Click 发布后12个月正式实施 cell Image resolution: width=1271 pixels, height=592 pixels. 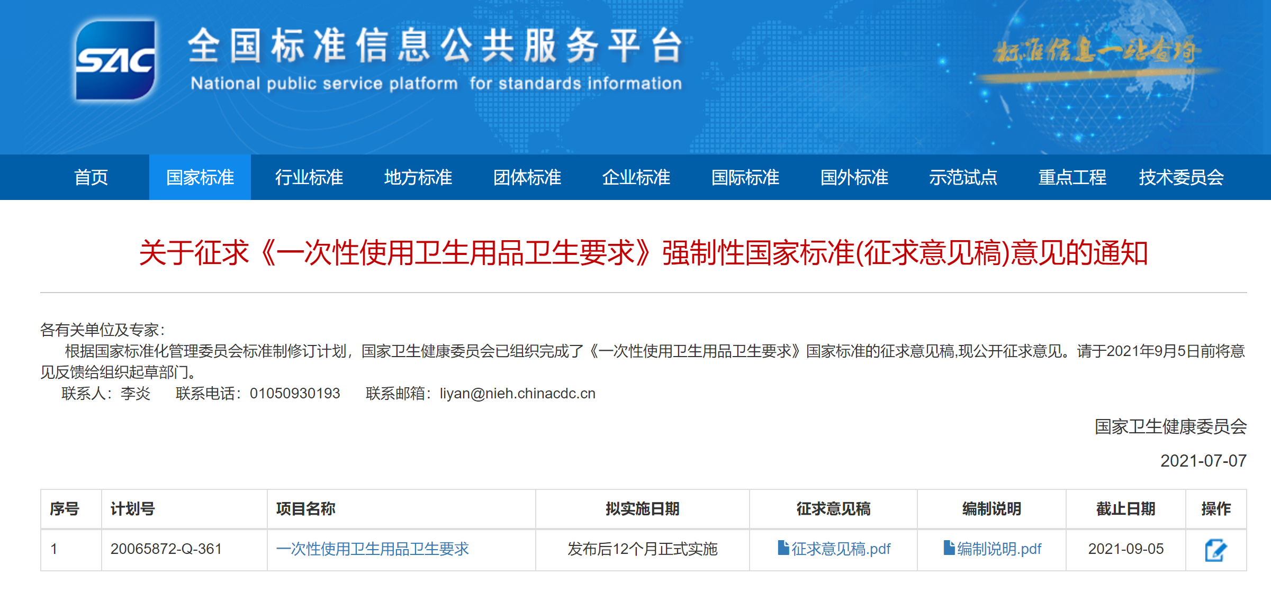click(643, 549)
